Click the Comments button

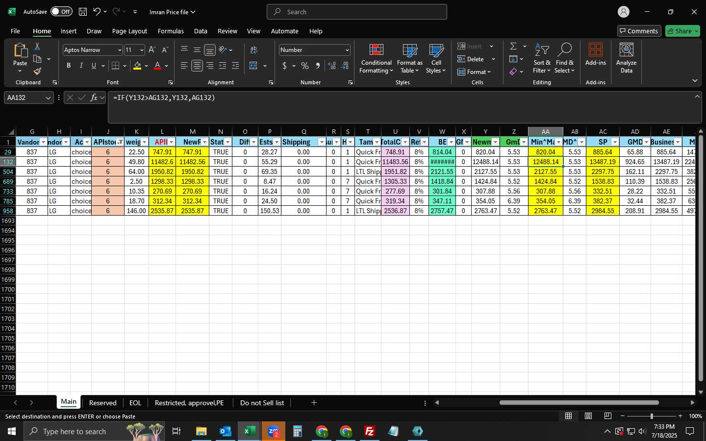click(638, 31)
